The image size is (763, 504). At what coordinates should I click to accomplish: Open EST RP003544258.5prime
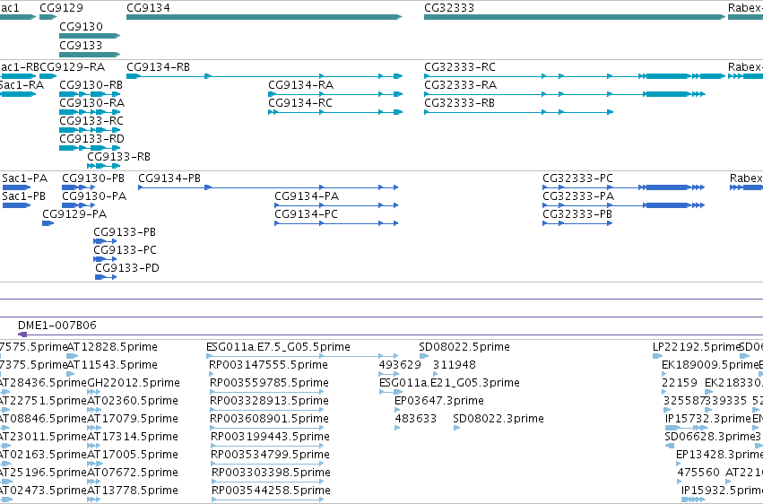pyautogui.click(x=271, y=491)
